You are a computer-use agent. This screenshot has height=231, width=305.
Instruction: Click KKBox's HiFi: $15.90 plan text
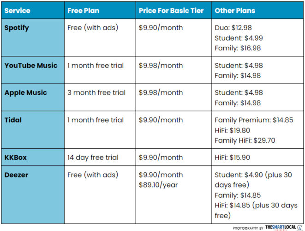pos(233,158)
